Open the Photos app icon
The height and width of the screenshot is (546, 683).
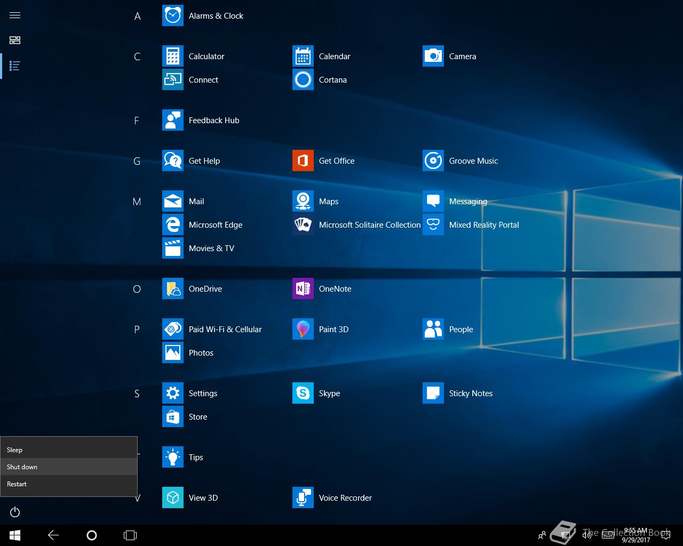pos(173,352)
